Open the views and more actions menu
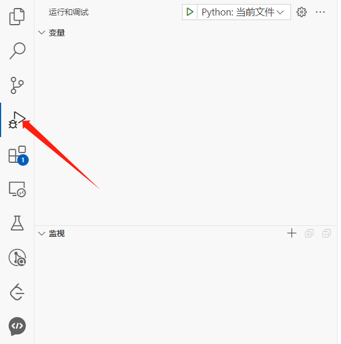 (320, 12)
